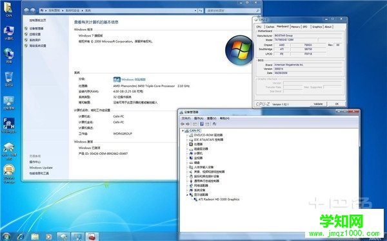Click 搜索控制面板 search box

coord(232,10)
